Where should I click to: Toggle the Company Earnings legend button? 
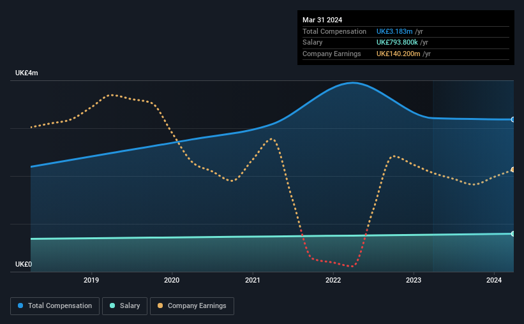(192, 306)
